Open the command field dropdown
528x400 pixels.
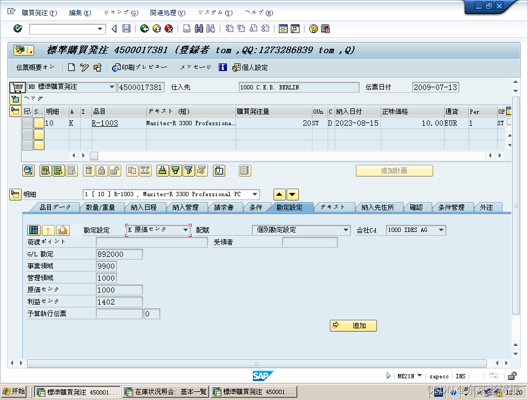[100, 29]
